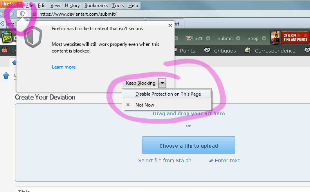Choose the Not Now option
This screenshot has width=310, height=192.
tap(167, 105)
